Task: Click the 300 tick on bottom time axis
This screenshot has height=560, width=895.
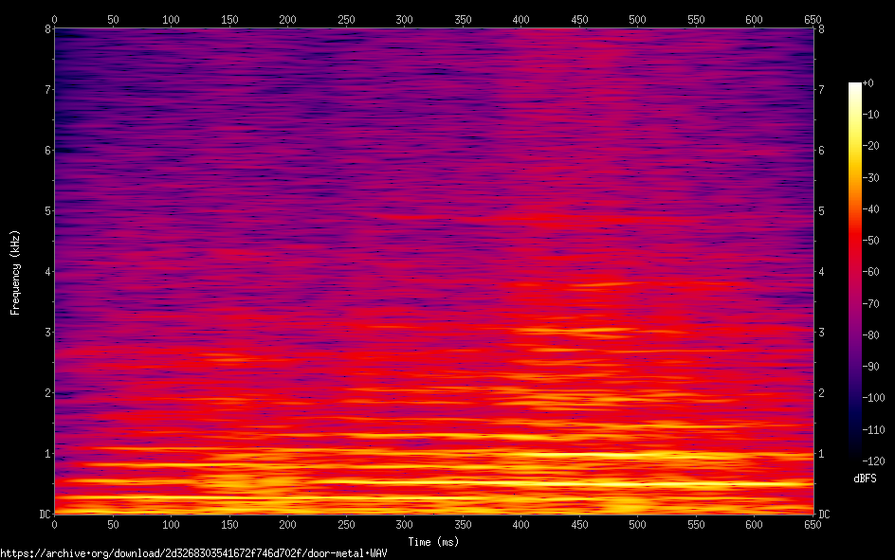Action: coord(404,524)
